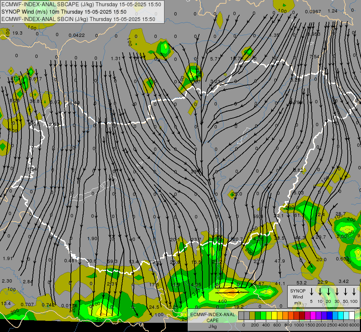Click the 400 contour label near the orange CAPE maximum
The height and width of the screenshot is (332, 361).
point(222,301)
